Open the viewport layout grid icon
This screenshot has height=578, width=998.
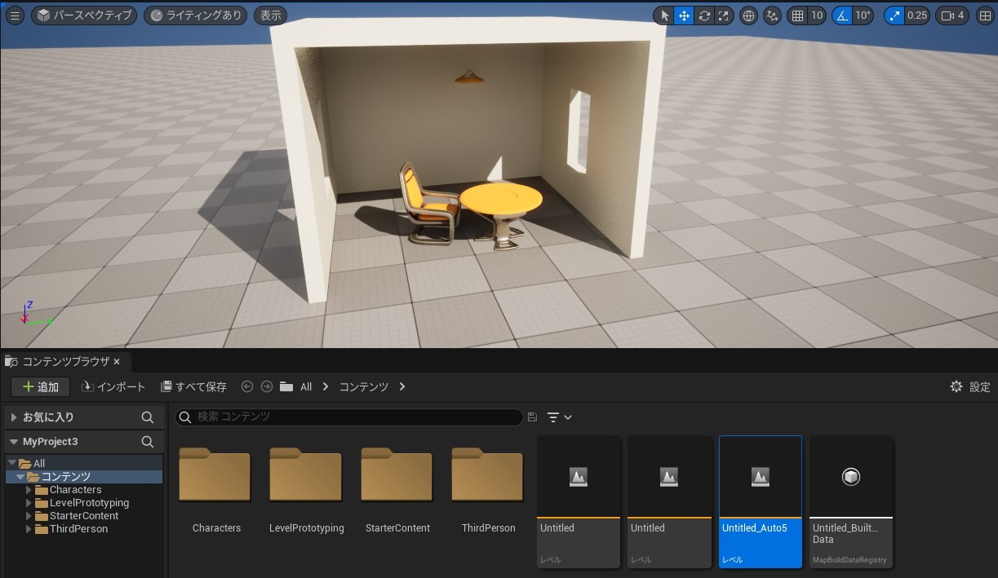coord(985,15)
